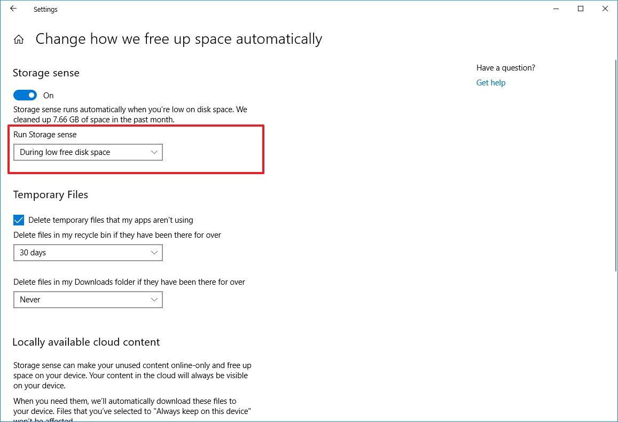This screenshot has height=422, width=618.
Task: Open the Get help link
Action: click(x=490, y=83)
